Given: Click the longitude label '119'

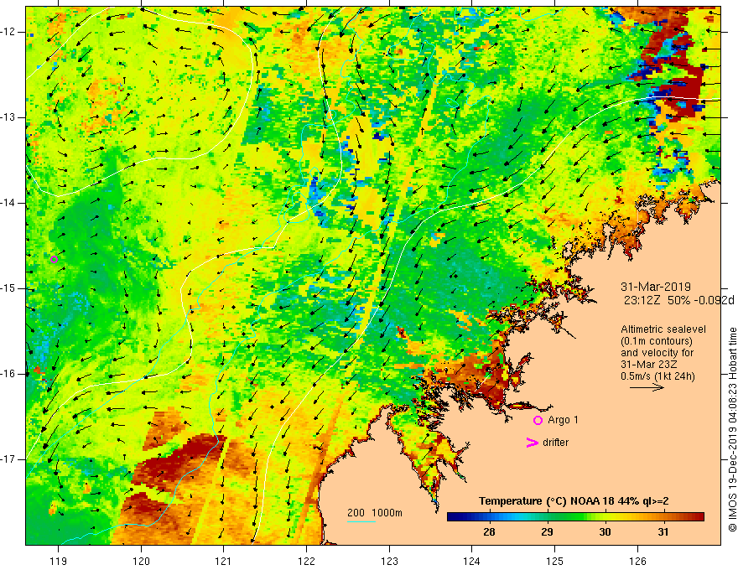Looking at the screenshot, I should tap(58, 561).
